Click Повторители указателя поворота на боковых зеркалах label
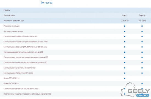The image size is (151, 99). pos(26,94)
